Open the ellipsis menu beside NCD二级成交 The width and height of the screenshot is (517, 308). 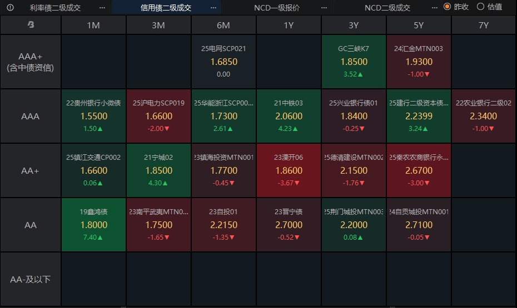(x=435, y=8)
